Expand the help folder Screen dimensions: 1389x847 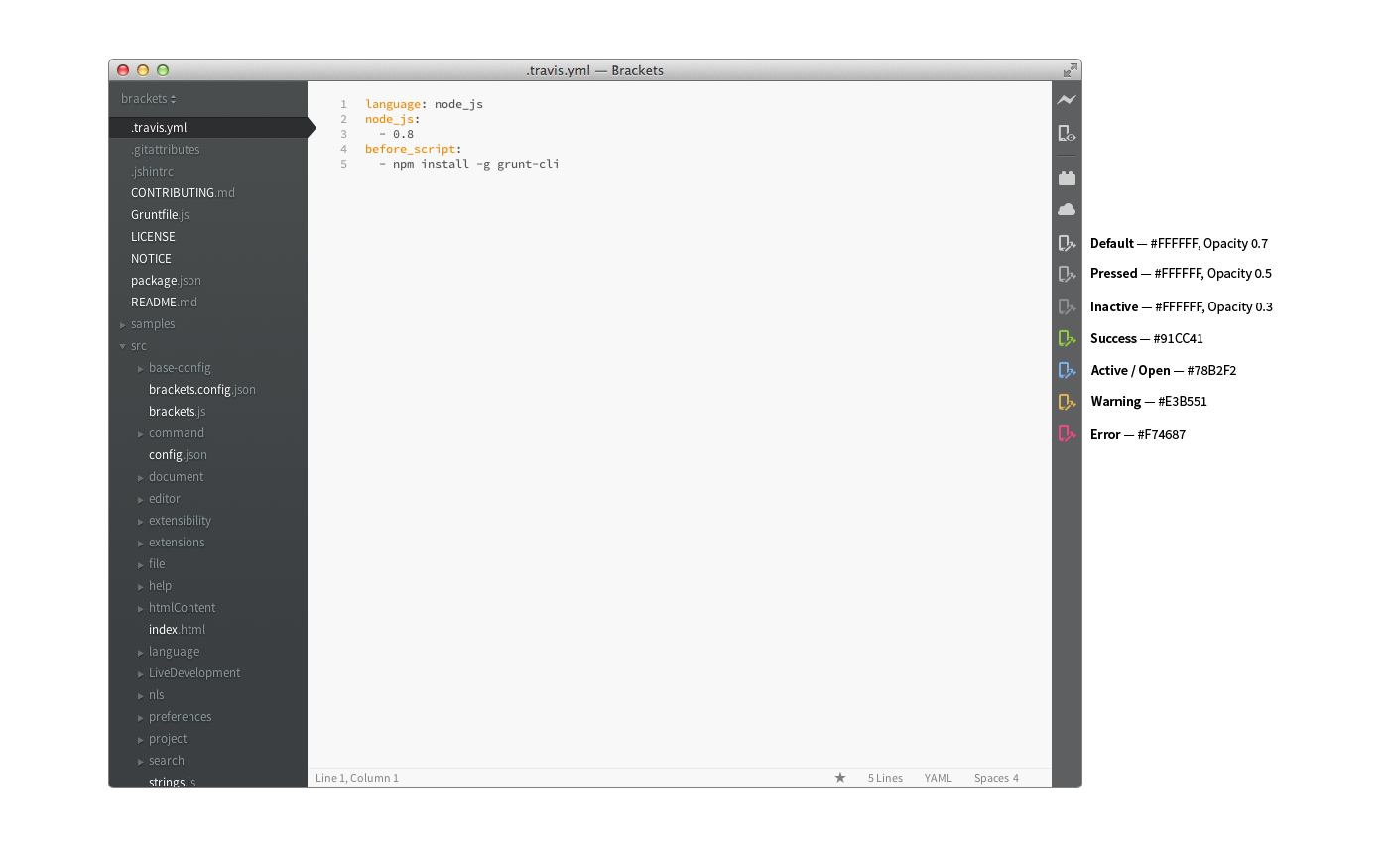(141, 586)
